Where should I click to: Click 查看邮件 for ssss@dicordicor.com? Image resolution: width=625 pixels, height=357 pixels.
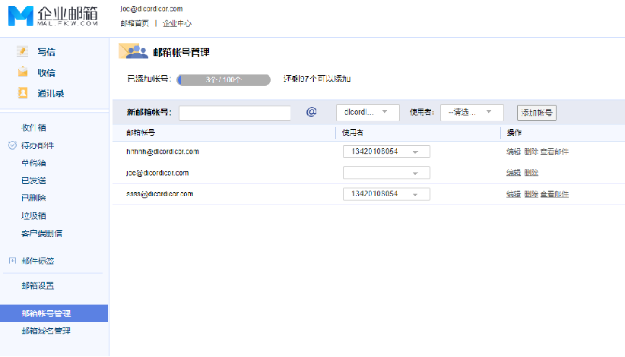point(554,194)
